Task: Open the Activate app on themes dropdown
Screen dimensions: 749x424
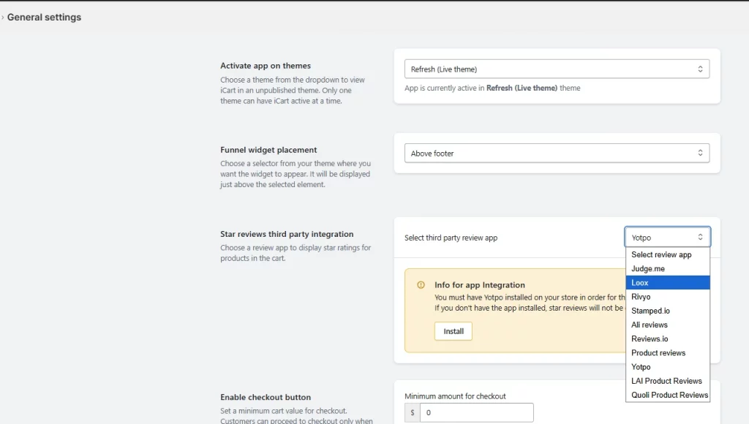Action: pos(557,69)
